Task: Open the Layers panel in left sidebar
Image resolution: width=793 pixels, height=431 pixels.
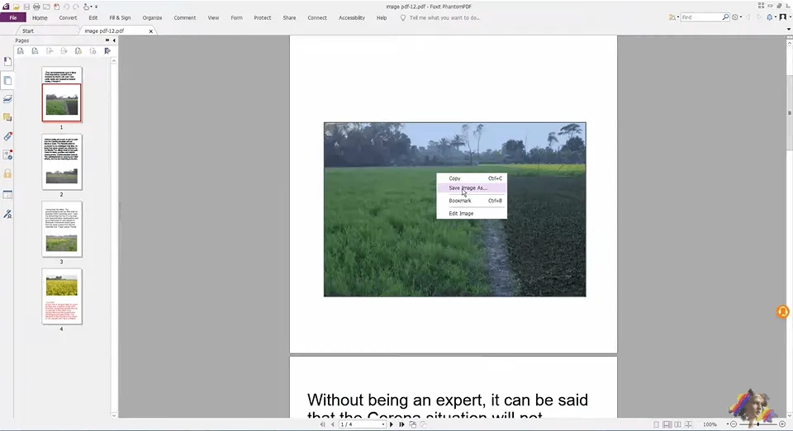Action: tap(7, 99)
